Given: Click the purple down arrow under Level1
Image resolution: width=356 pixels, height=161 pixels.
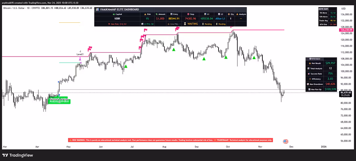Looking at the screenshot, I should click(x=80, y=59).
